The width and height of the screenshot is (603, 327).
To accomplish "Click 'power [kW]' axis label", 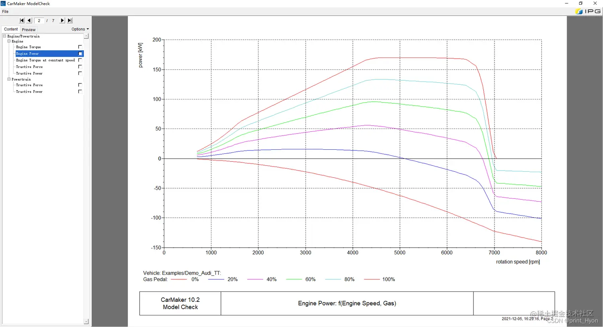I will coord(140,55).
